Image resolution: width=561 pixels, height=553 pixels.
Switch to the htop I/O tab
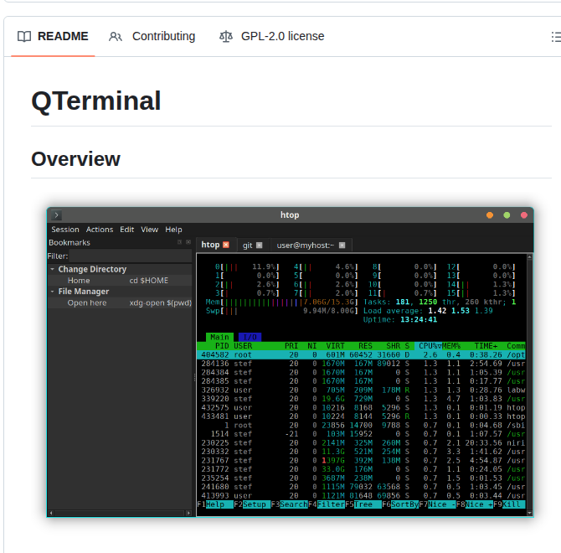tap(250, 337)
